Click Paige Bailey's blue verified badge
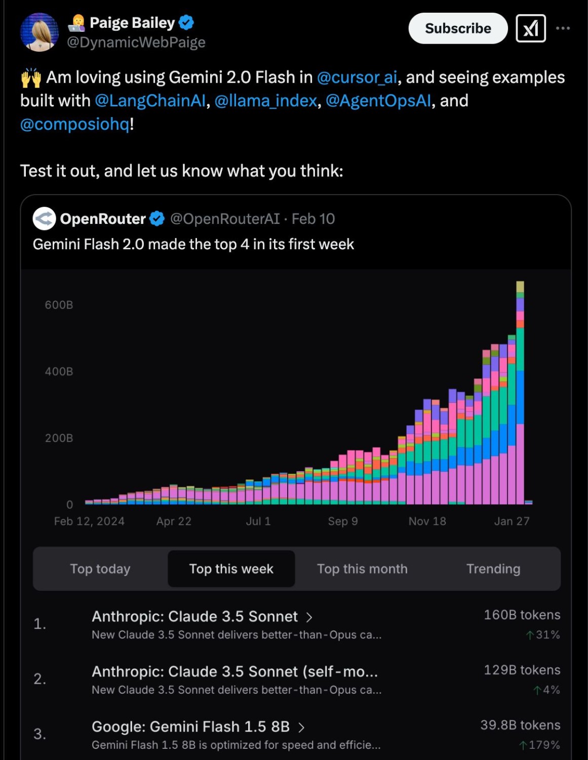588x760 pixels. coord(186,23)
